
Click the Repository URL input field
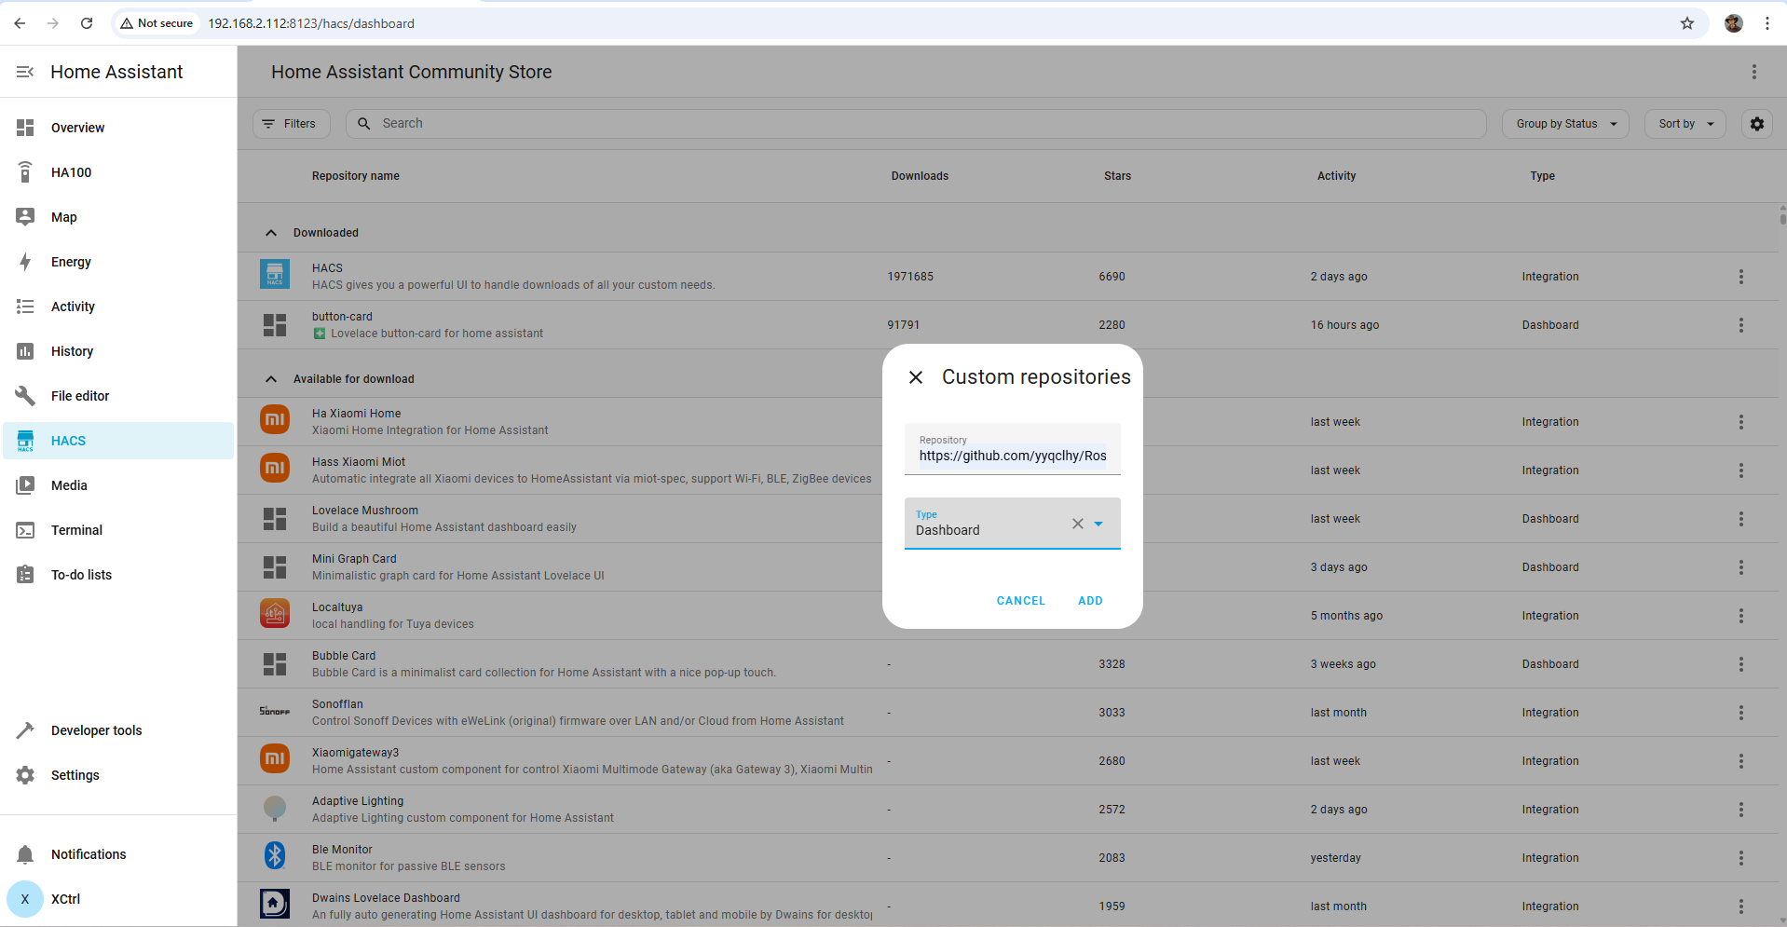tap(1013, 449)
